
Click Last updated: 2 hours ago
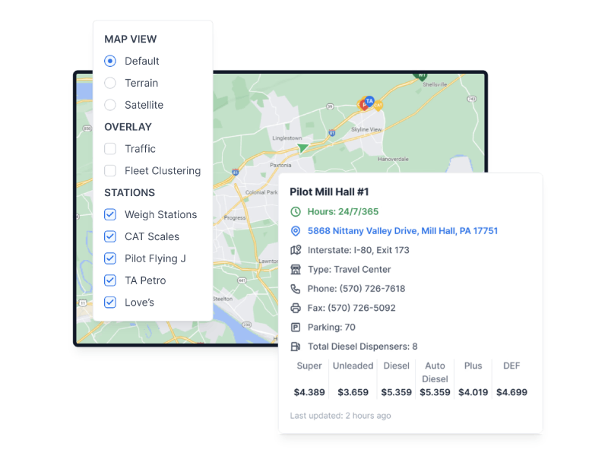click(340, 416)
